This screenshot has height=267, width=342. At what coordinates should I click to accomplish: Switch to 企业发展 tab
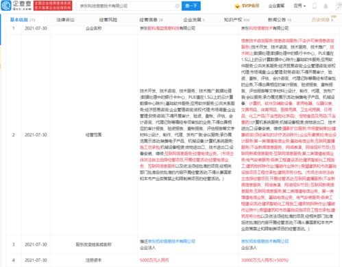pyautogui.click(x=194, y=20)
